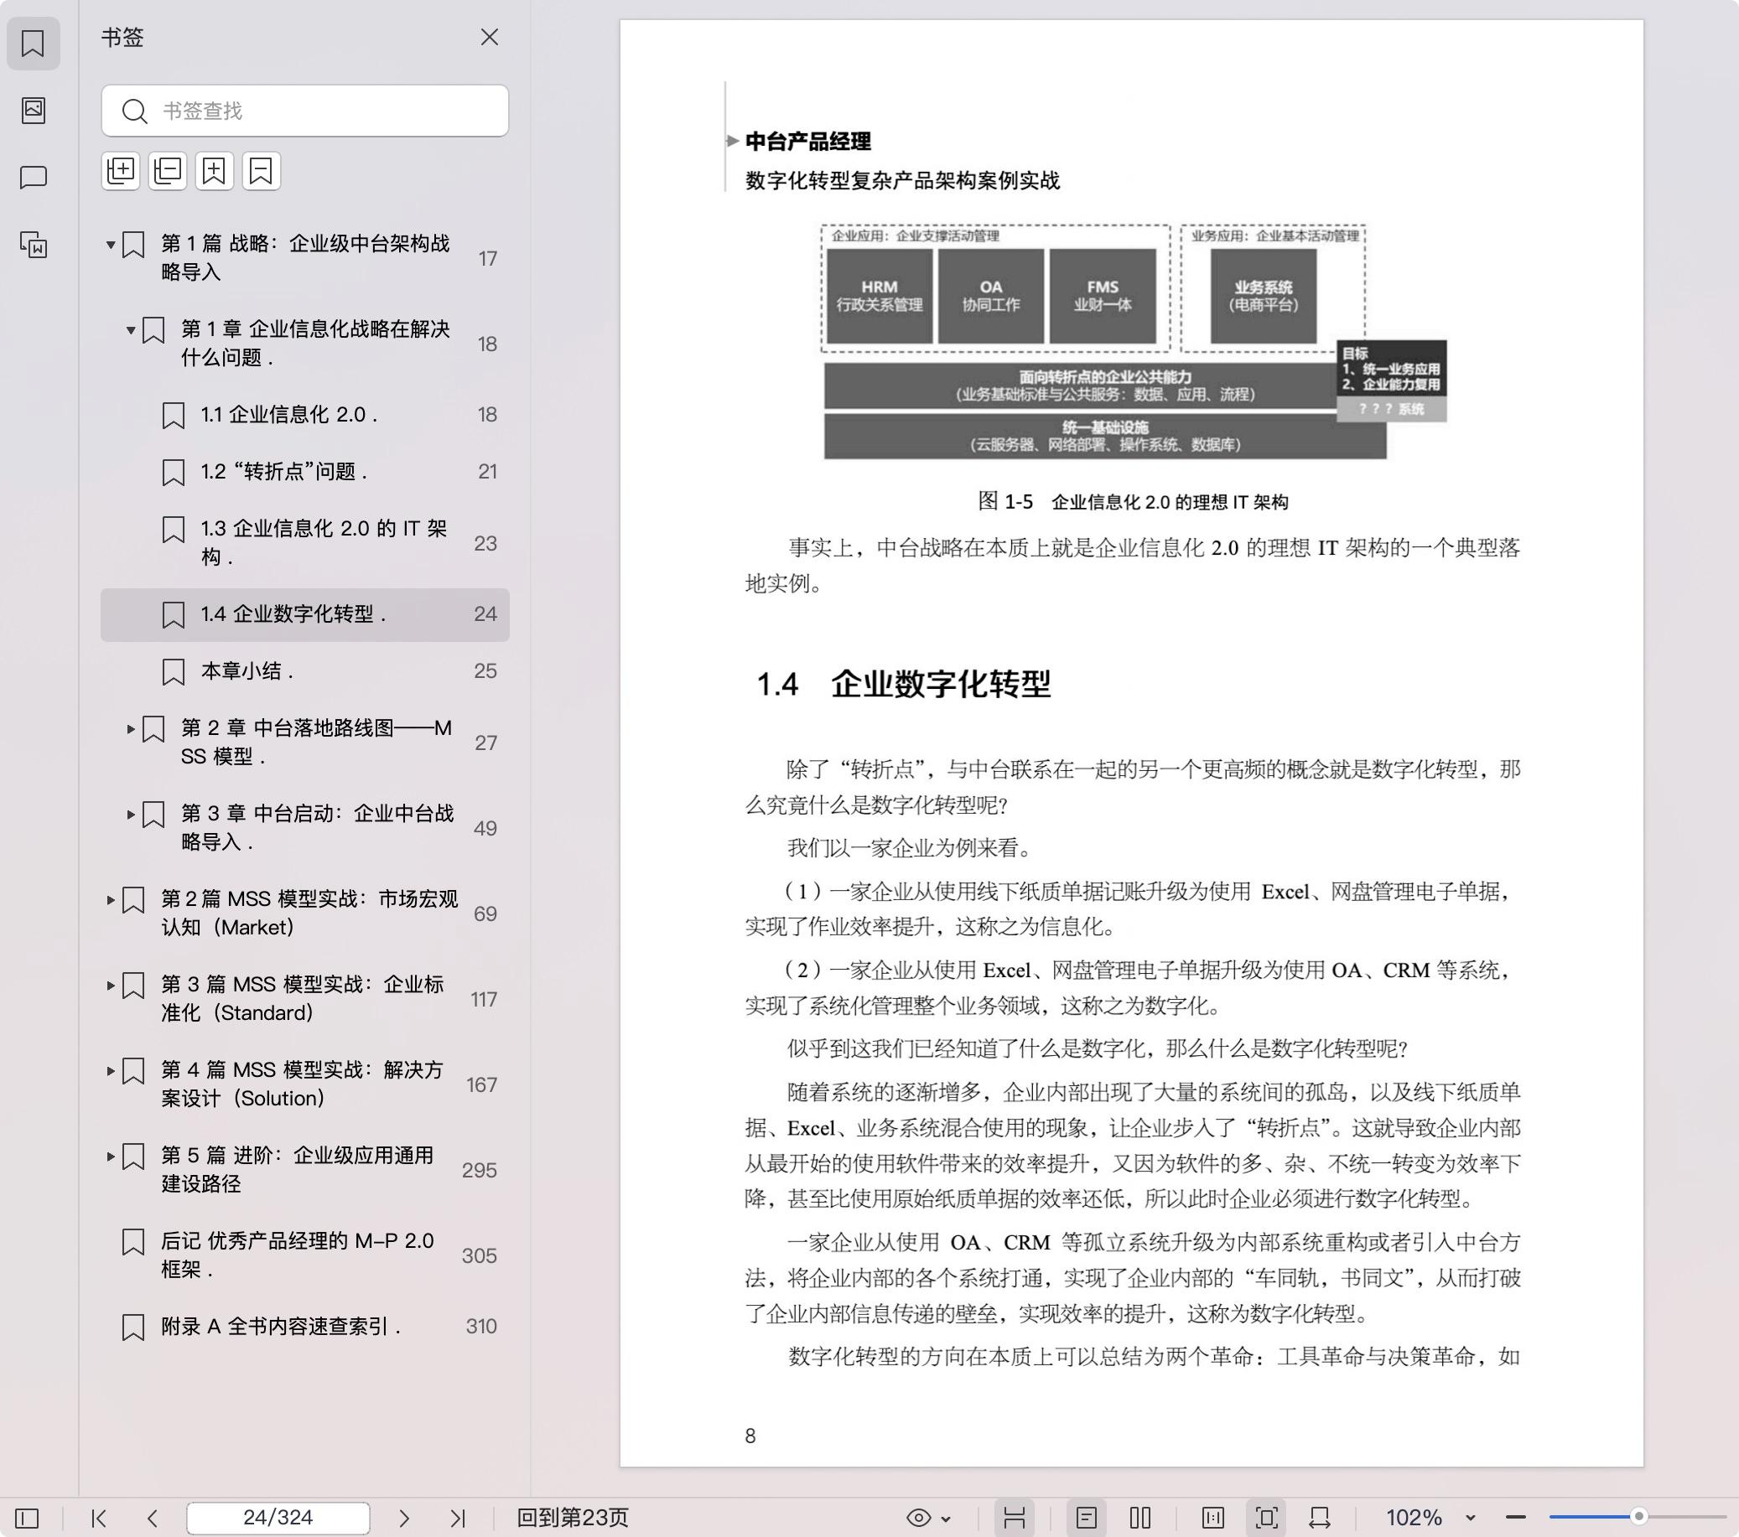Click the zoom slider handle

pyautogui.click(x=1638, y=1517)
